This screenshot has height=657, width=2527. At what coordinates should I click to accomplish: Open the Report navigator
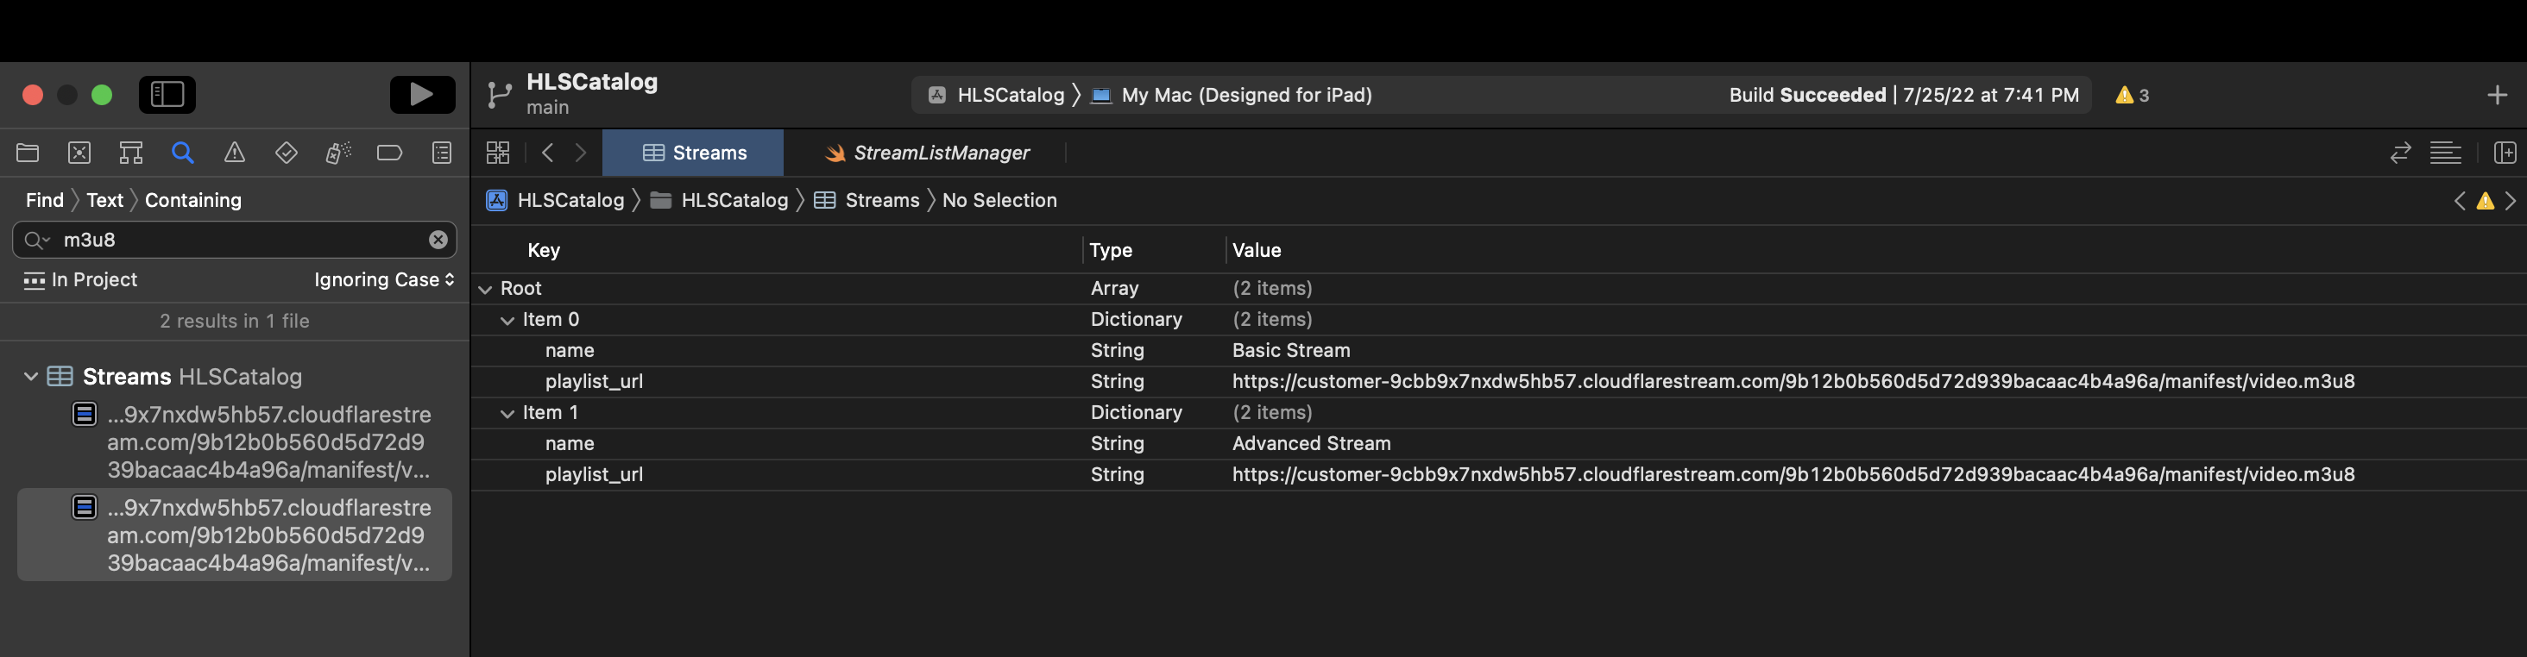point(441,153)
